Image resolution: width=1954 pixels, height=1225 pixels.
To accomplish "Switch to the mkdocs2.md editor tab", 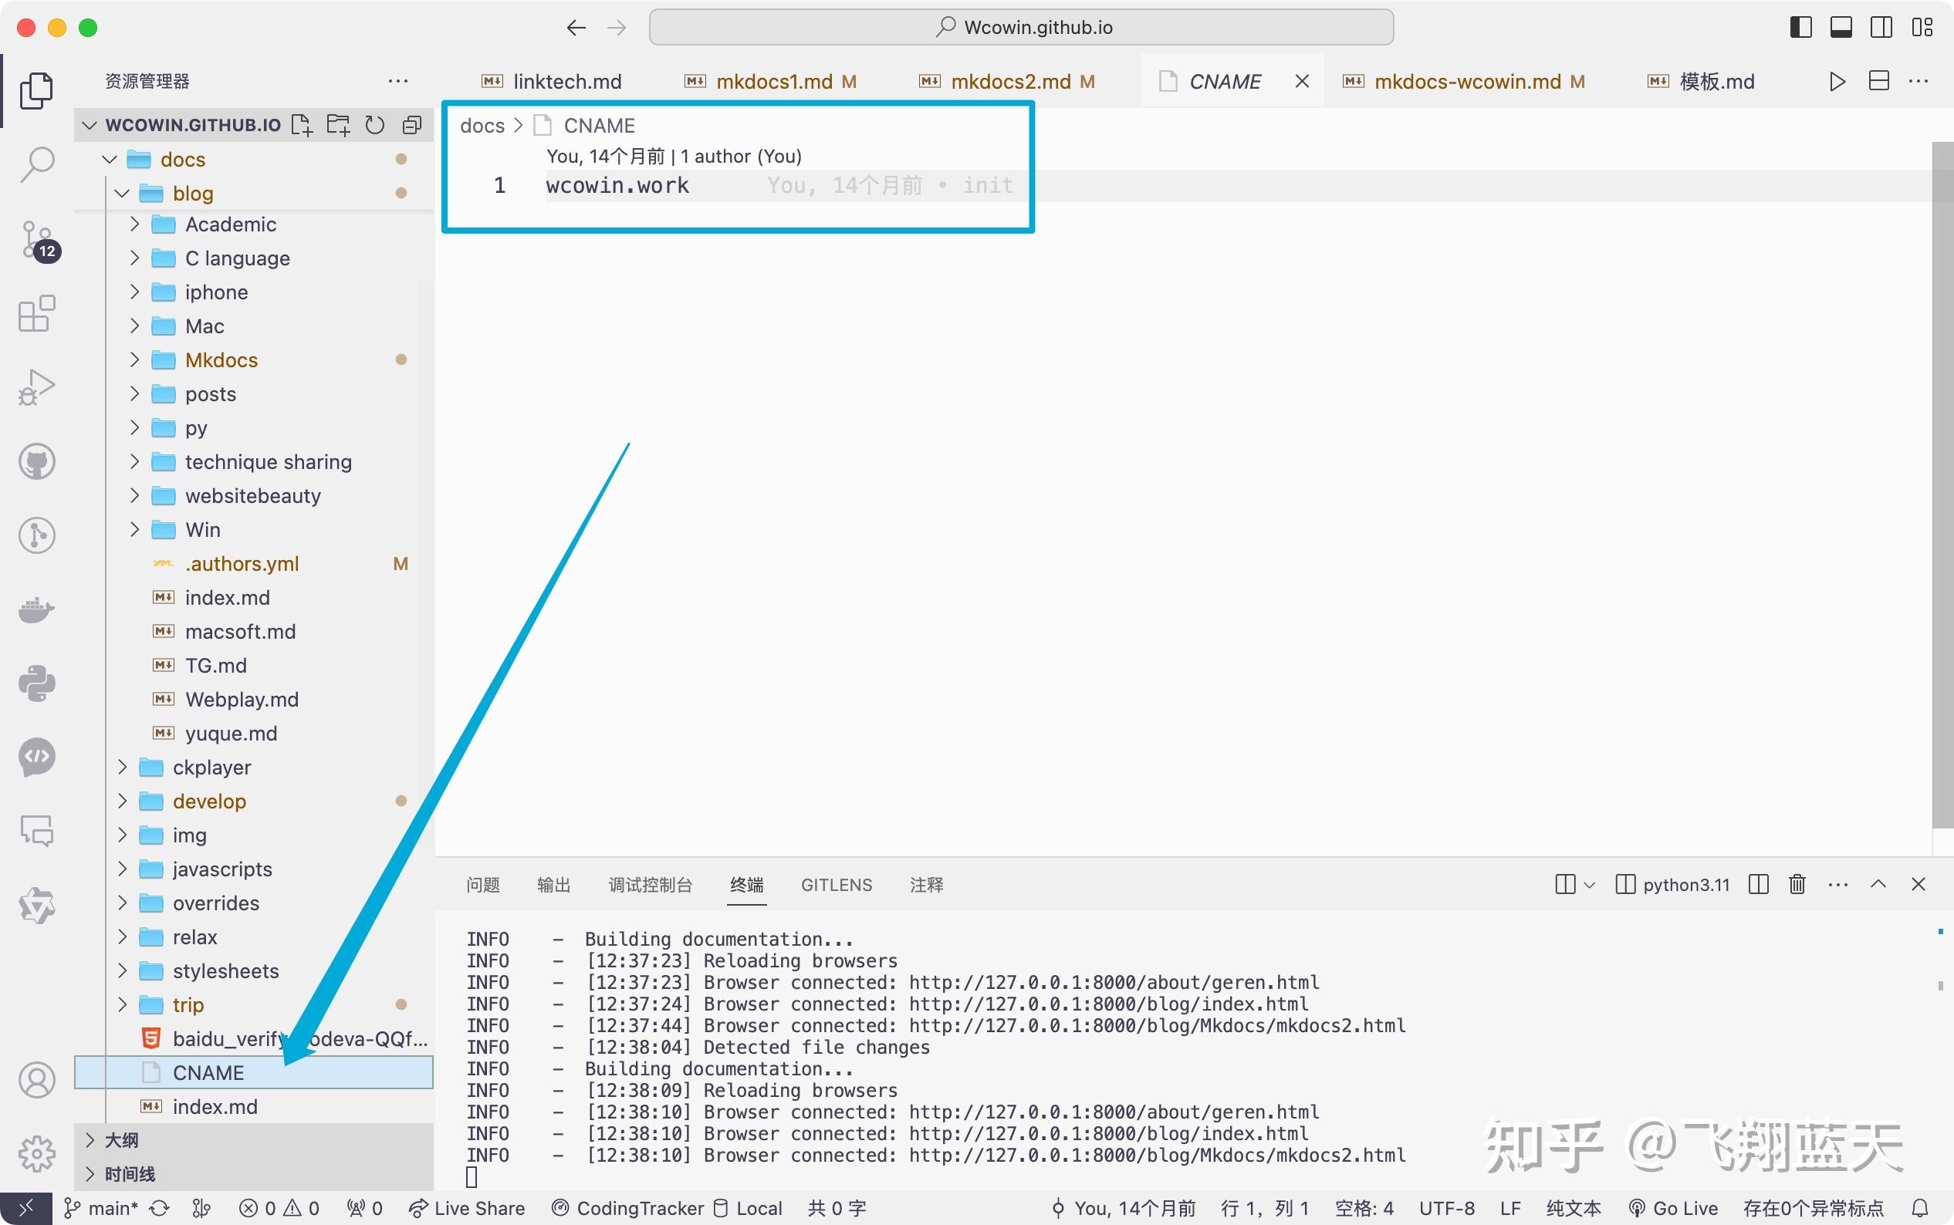I will [1010, 82].
